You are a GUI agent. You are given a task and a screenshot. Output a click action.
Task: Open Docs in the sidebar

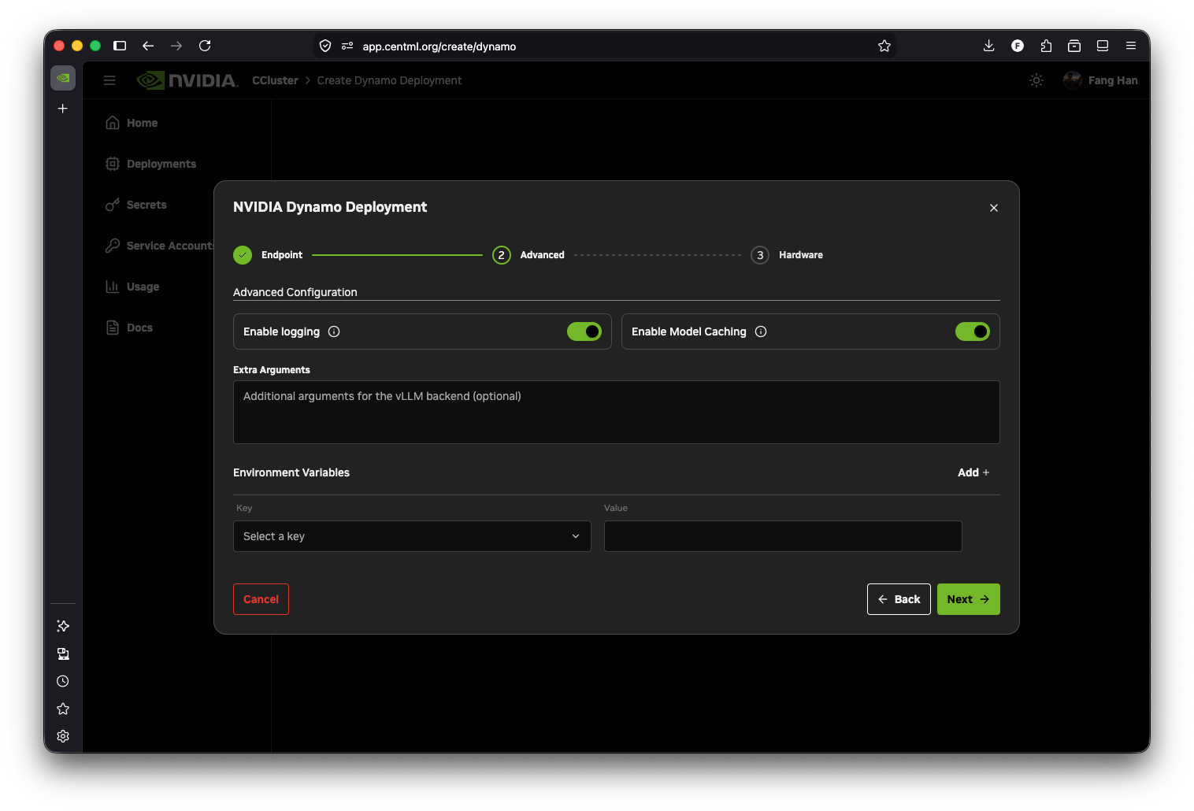click(x=129, y=328)
